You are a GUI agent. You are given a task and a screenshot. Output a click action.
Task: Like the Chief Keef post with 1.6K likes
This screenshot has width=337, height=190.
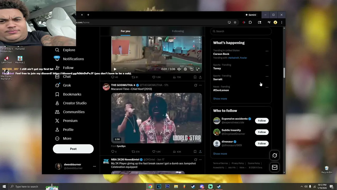tap(156, 151)
